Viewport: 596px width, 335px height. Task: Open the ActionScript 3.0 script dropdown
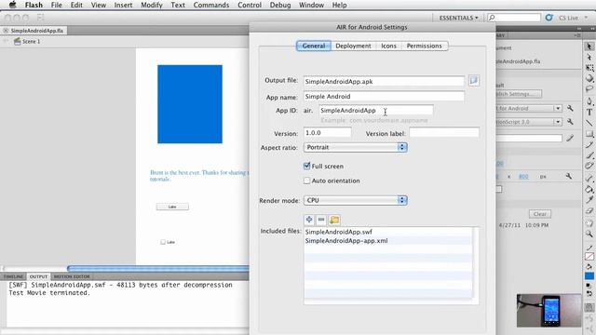click(529, 122)
